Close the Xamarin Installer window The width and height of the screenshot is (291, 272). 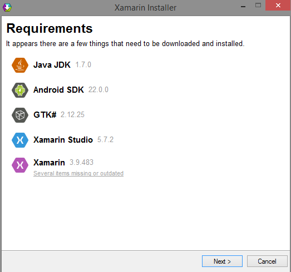[278, 6]
